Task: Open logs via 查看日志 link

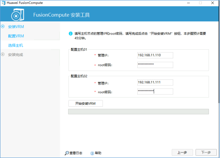Action: [76, 153]
